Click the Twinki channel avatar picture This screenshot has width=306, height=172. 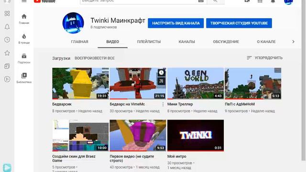tap(73, 23)
